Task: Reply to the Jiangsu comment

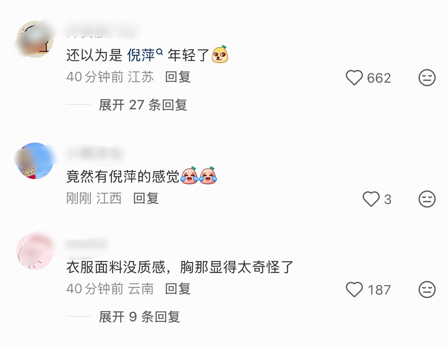Action: [x=178, y=77]
